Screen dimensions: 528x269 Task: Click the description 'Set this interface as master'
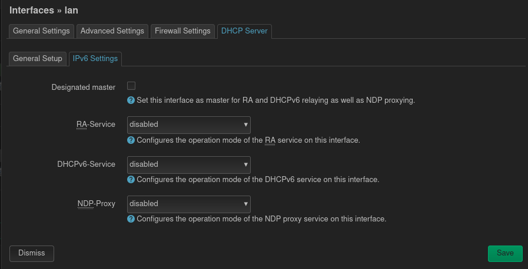275,100
